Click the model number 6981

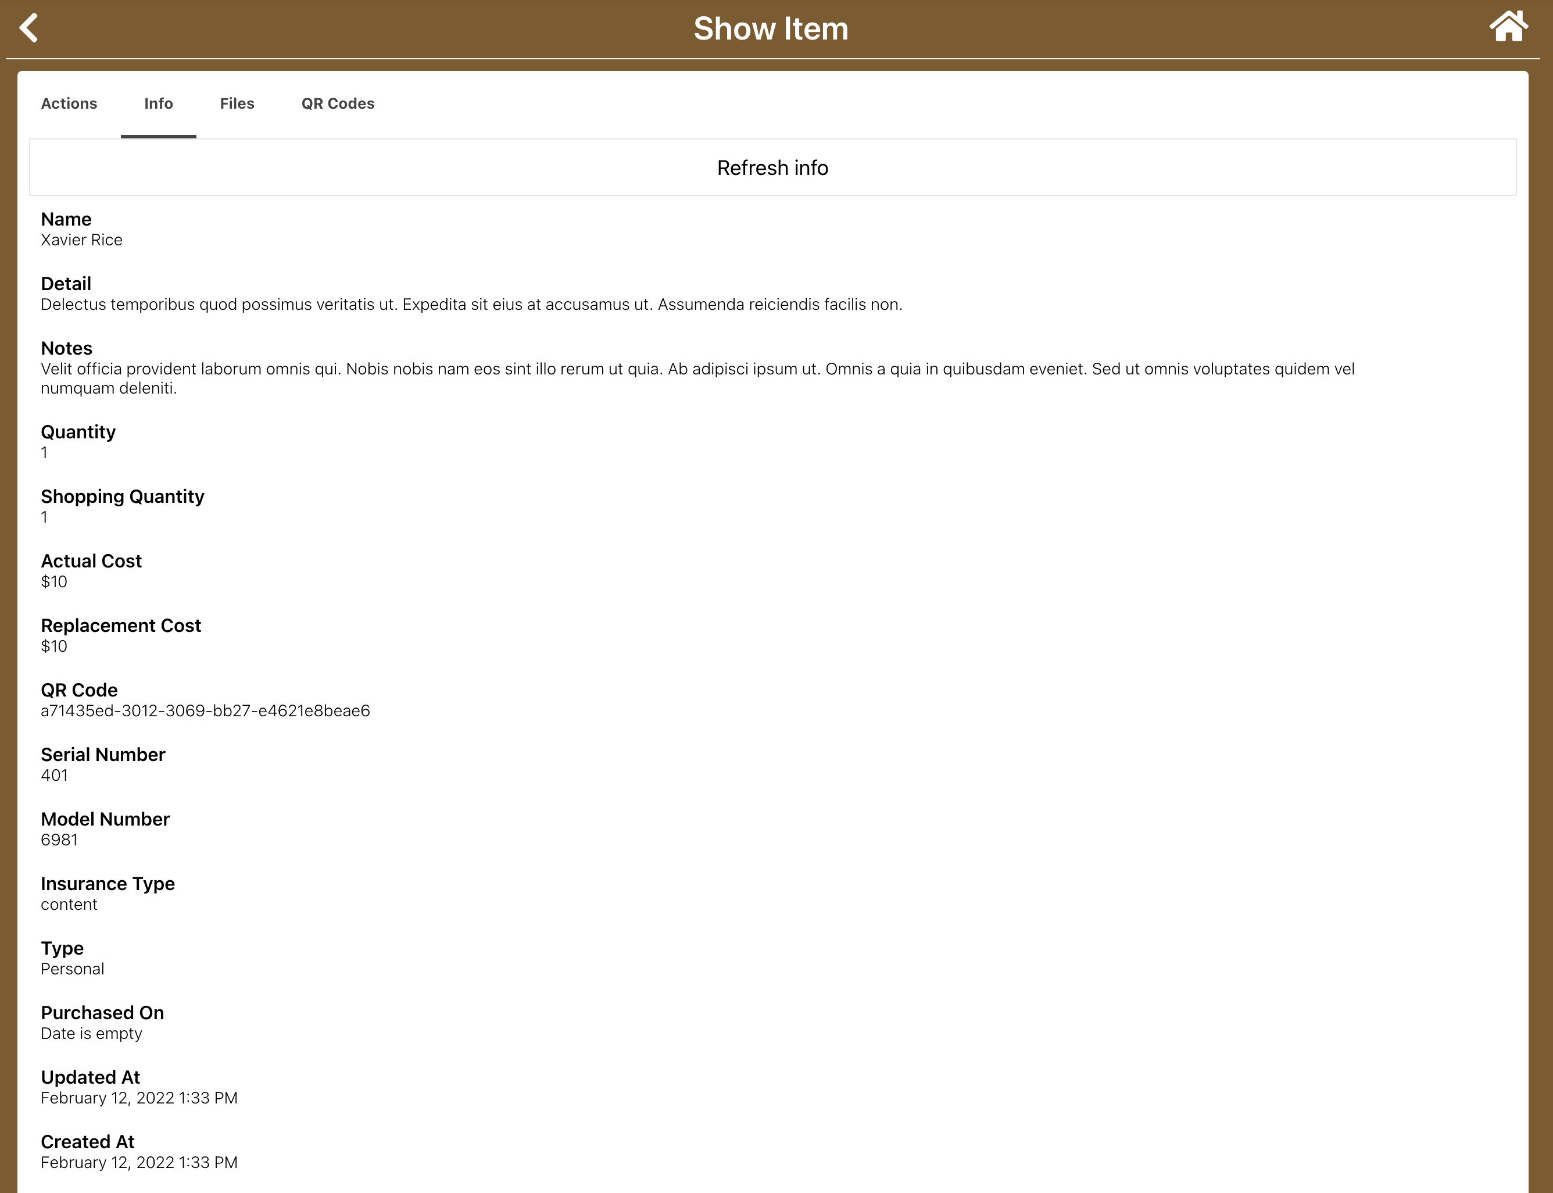pyautogui.click(x=60, y=840)
